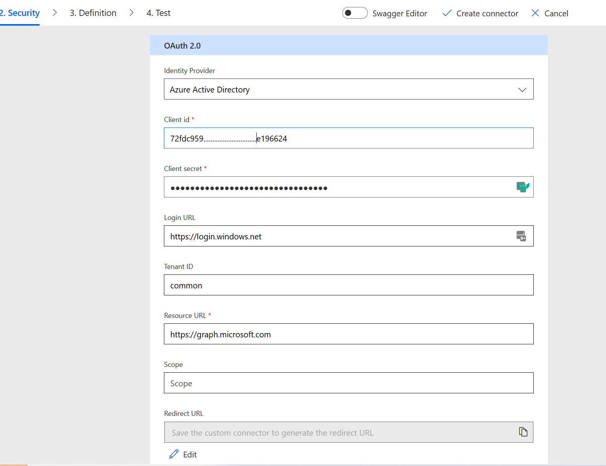Toggle the Swagger Editor switch
This screenshot has height=466, width=606.
[x=354, y=13]
